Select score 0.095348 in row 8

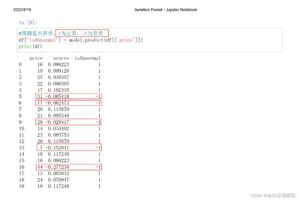(x=58, y=116)
